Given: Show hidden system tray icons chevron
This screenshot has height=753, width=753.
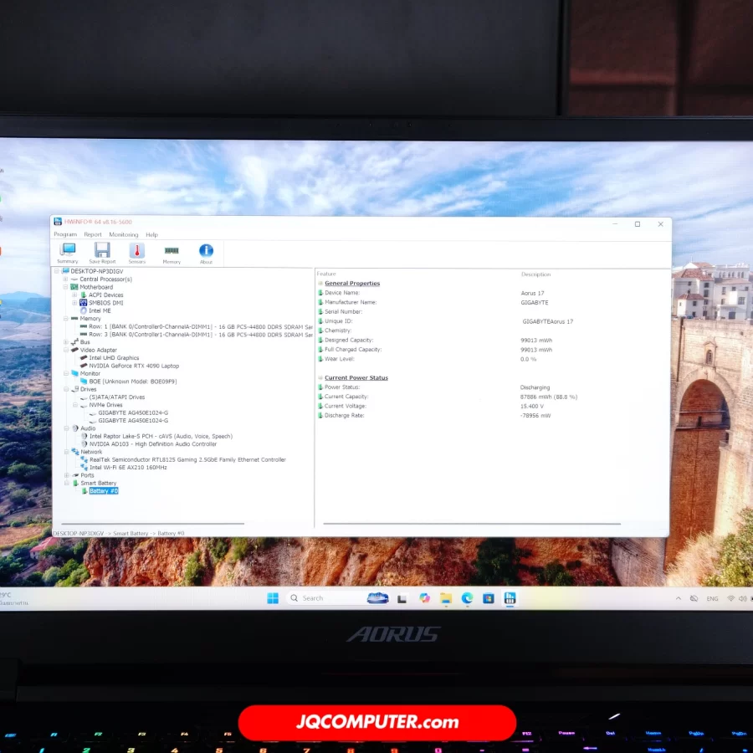Looking at the screenshot, I should (678, 598).
